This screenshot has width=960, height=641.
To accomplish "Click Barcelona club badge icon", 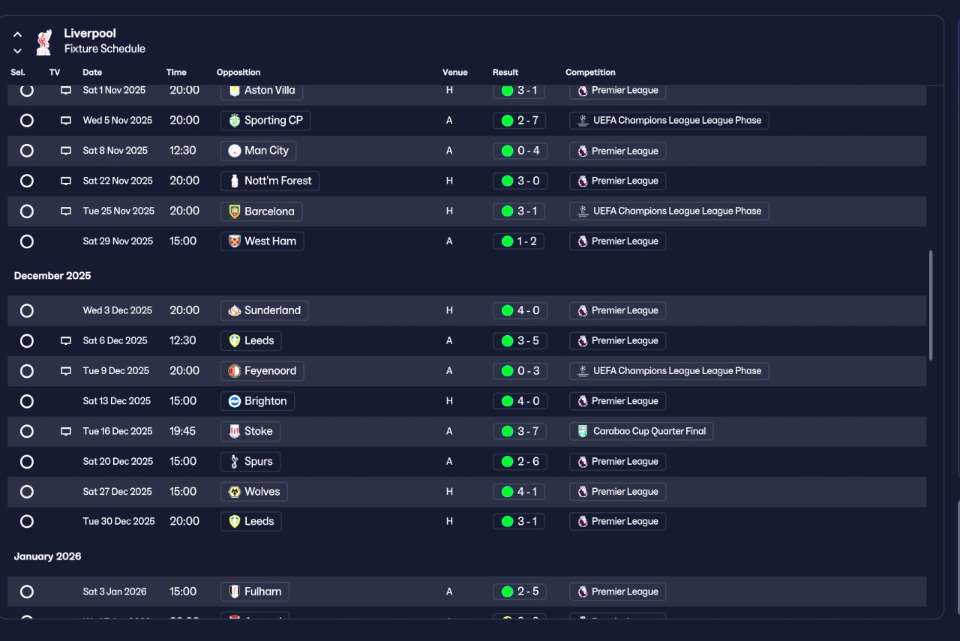I will pos(235,211).
